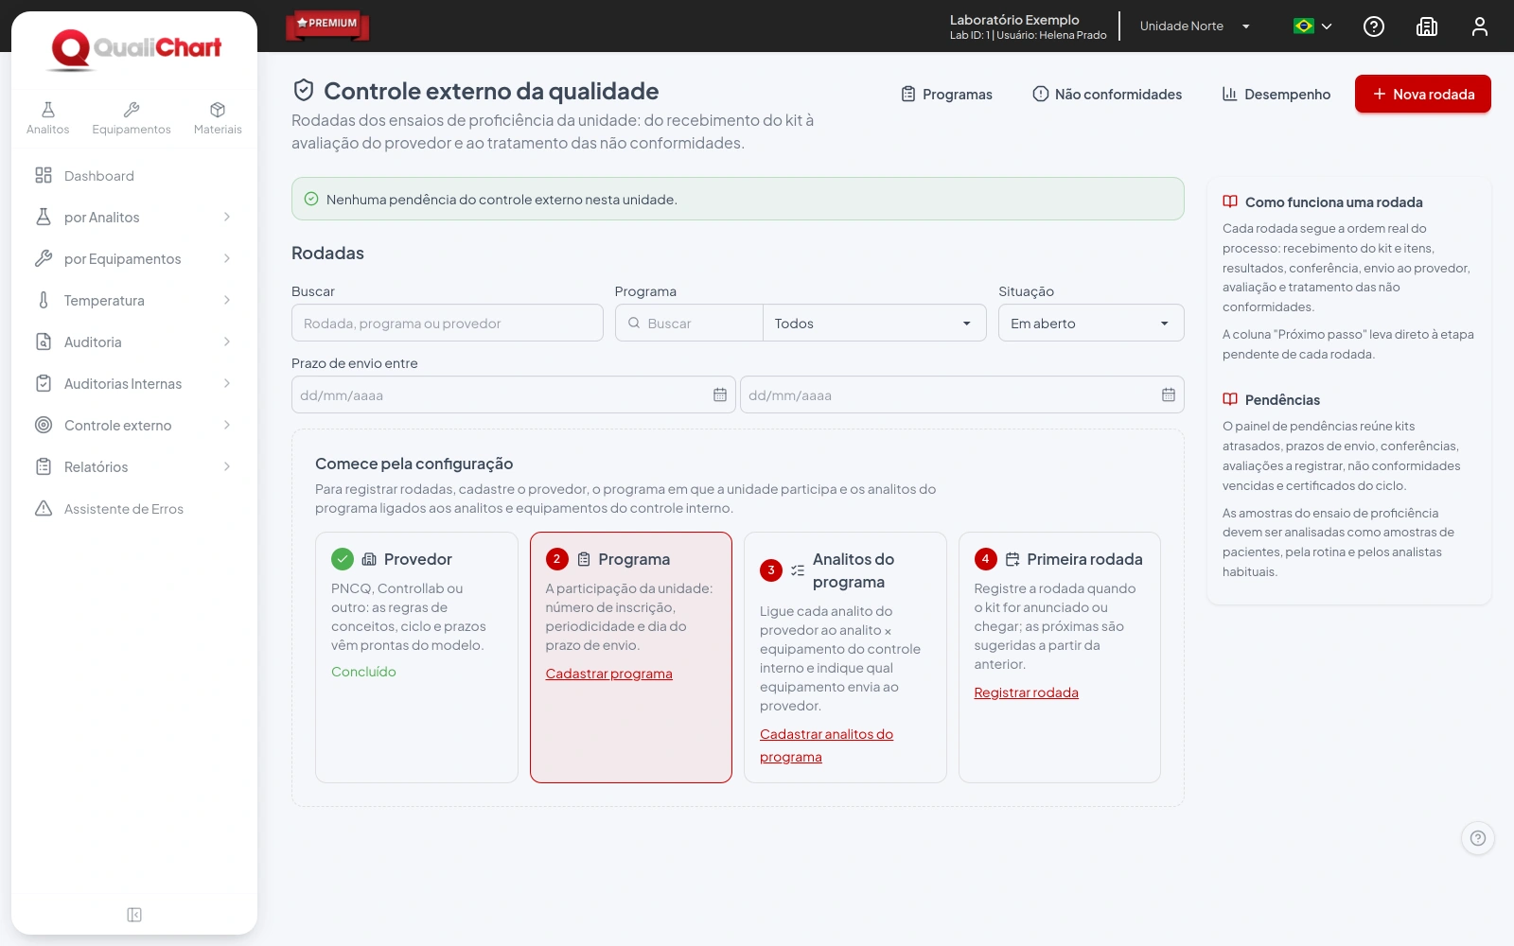This screenshot has height=946, width=1514.
Task: Open the Programa Todos dropdown
Action: [x=872, y=324]
